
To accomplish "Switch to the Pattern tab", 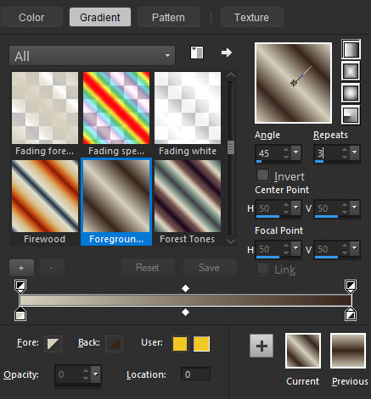I will pos(168,18).
